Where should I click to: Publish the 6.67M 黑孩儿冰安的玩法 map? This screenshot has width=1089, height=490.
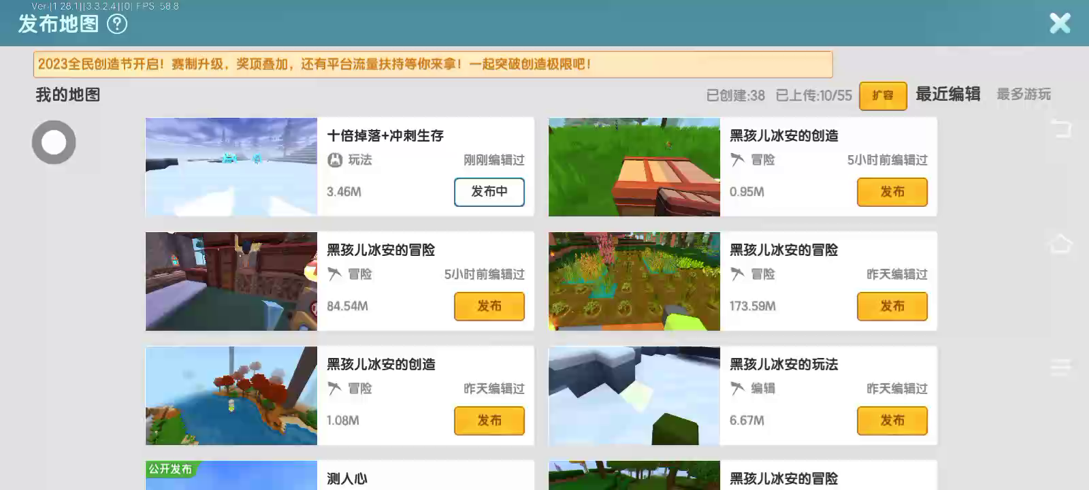892,421
